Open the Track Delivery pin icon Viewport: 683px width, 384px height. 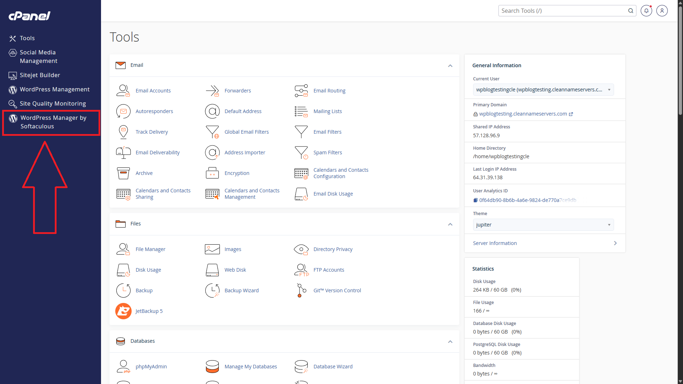coord(123,132)
